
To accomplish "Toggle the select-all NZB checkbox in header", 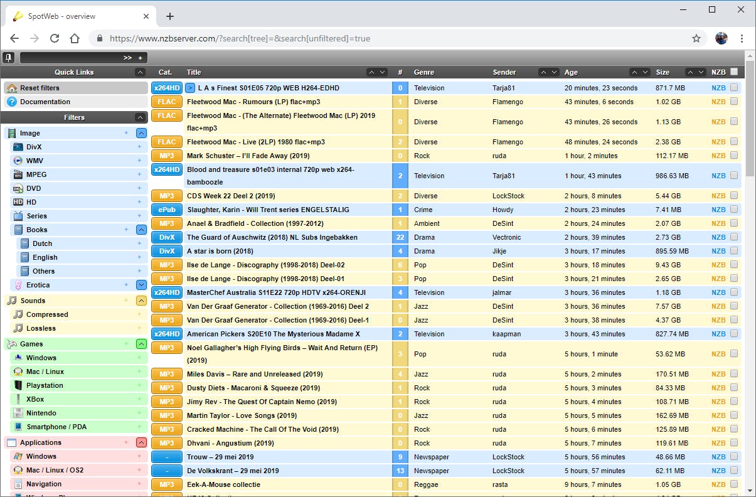I will [734, 72].
